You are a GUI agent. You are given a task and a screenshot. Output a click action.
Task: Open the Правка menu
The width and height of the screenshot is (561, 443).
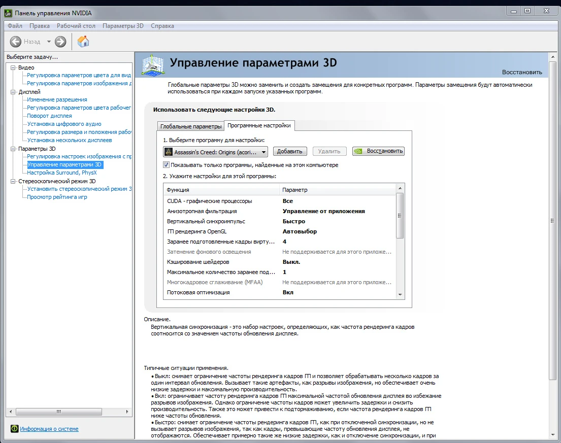pyautogui.click(x=40, y=26)
